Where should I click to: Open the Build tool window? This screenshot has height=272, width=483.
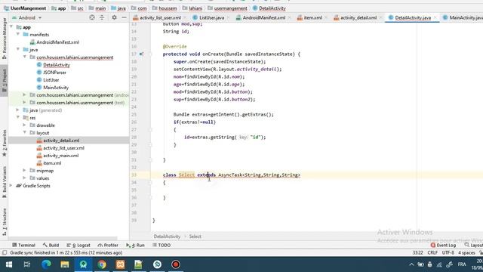[51, 245]
